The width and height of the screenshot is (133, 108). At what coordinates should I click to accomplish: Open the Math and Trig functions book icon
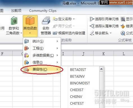(14, 21)
